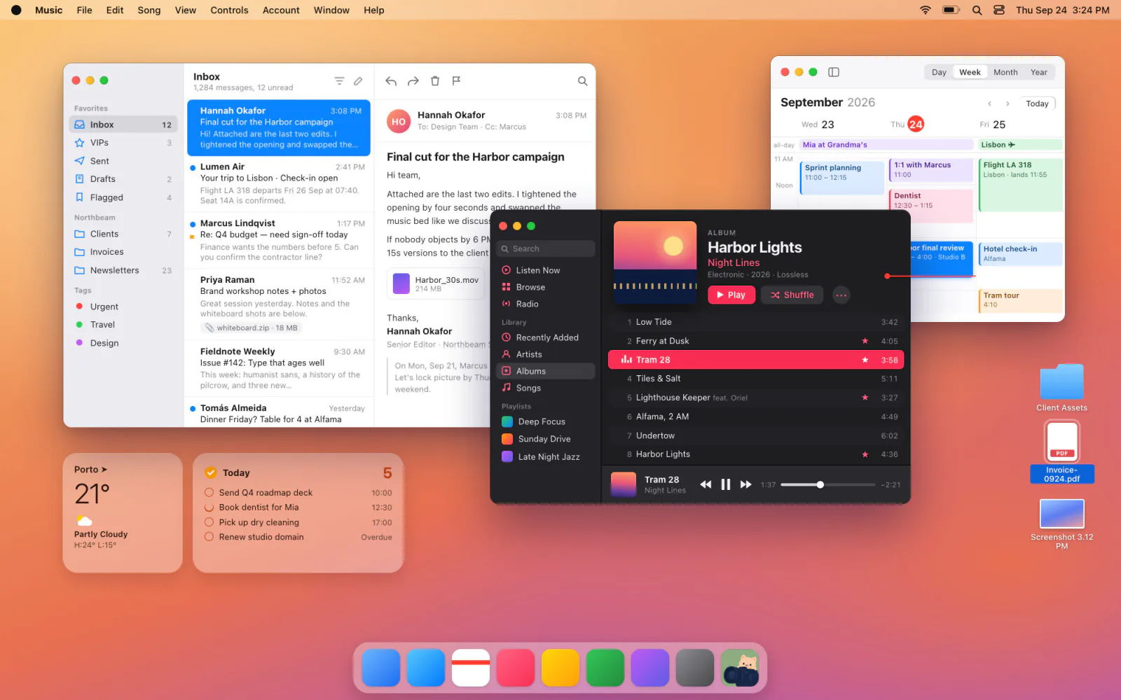Select the Client Assets folder on desktop
Image resolution: width=1121 pixels, height=700 pixels.
1061,387
